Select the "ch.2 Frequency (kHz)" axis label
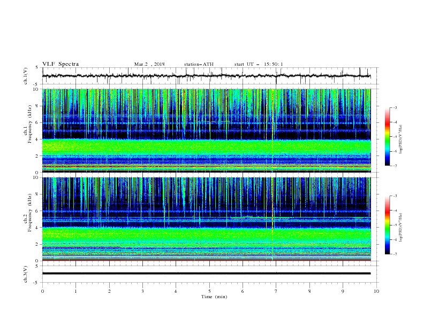 (27, 212)
